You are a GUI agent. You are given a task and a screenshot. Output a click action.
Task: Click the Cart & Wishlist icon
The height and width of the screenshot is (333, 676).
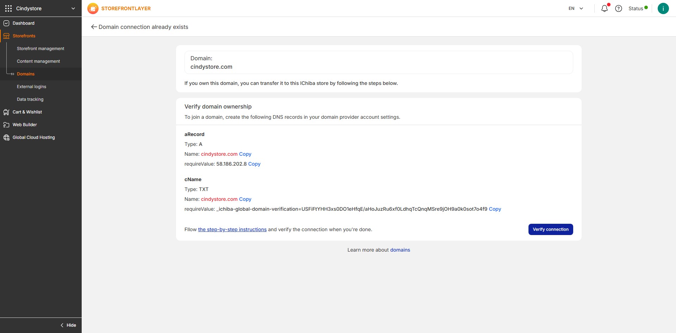pyautogui.click(x=6, y=112)
